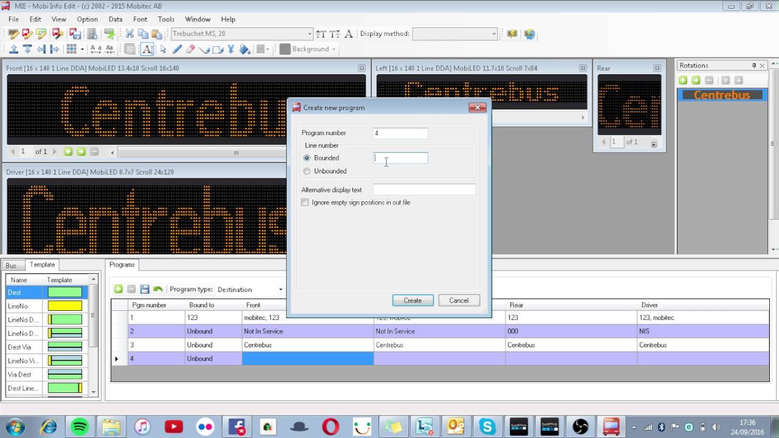The width and height of the screenshot is (779, 438).
Task: Click the Alternative display text field
Action: coord(424,190)
